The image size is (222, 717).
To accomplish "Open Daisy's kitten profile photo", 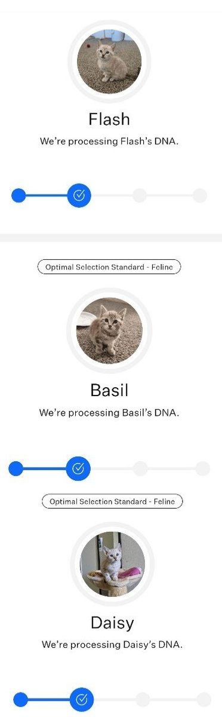I will click(x=113, y=564).
